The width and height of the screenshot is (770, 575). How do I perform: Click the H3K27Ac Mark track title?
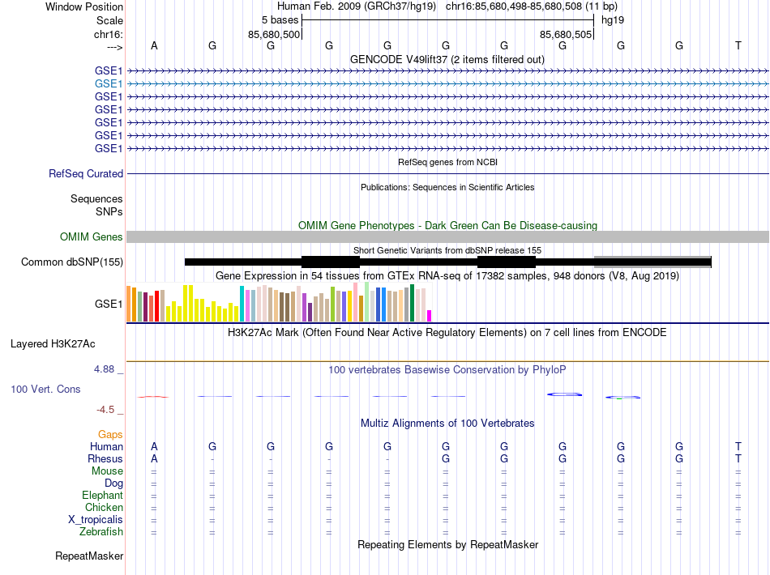pos(447,333)
